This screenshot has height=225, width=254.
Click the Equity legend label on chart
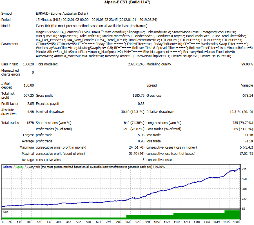point(20,167)
